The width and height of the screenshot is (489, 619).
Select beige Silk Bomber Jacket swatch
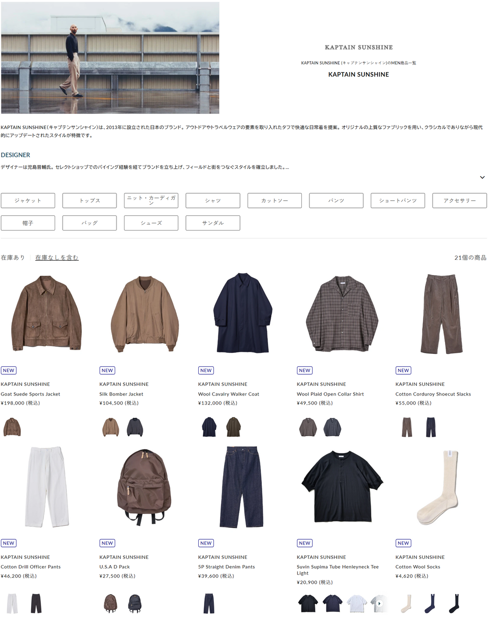tap(111, 427)
